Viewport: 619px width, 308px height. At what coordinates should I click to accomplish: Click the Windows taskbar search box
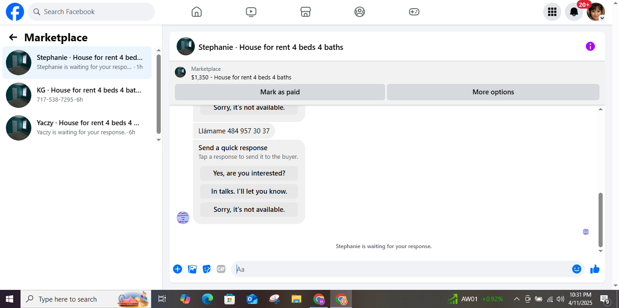click(86, 299)
